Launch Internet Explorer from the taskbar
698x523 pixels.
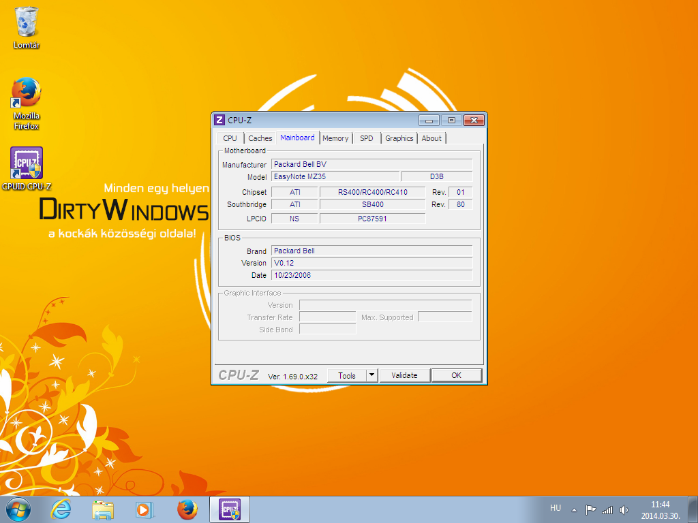pyautogui.click(x=61, y=509)
